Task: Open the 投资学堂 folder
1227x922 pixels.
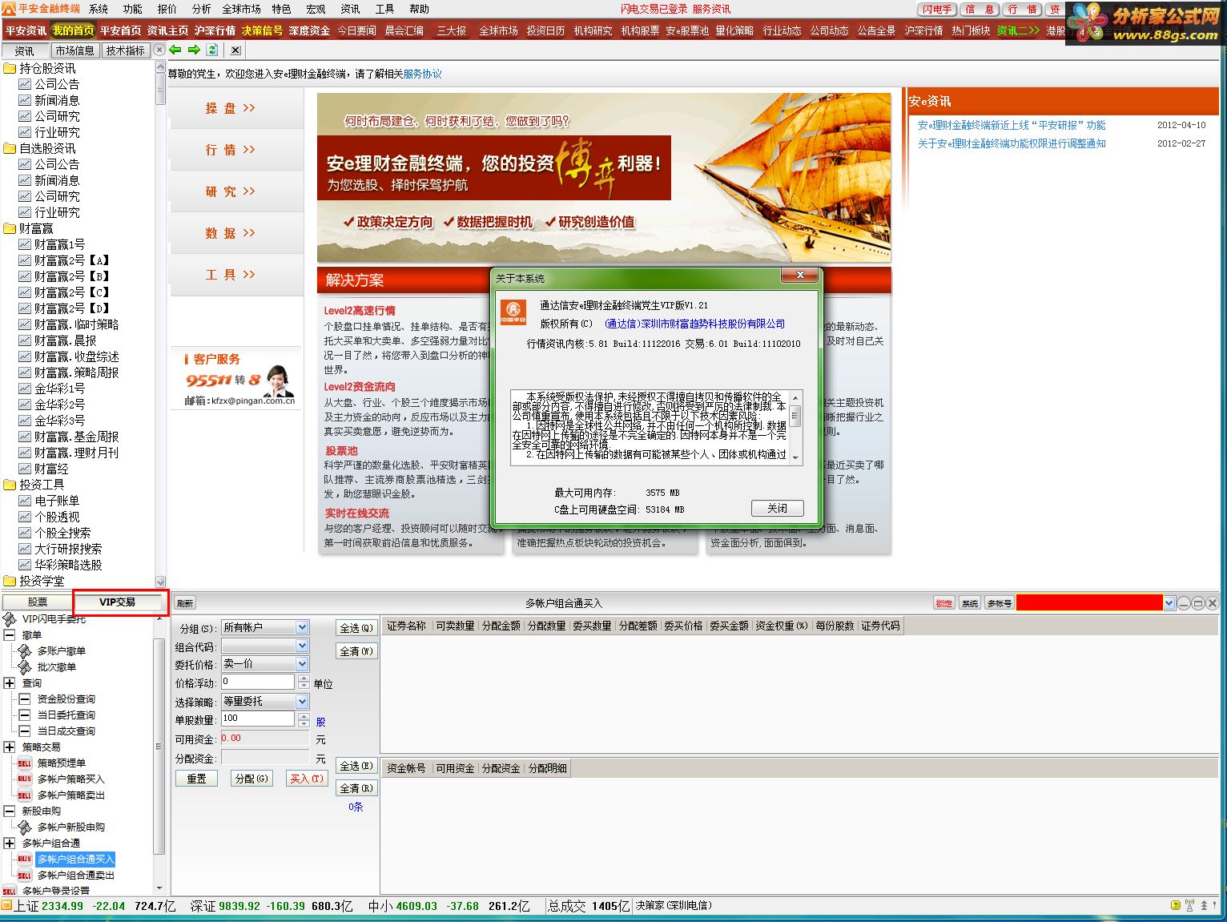Action: coord(34,581)
